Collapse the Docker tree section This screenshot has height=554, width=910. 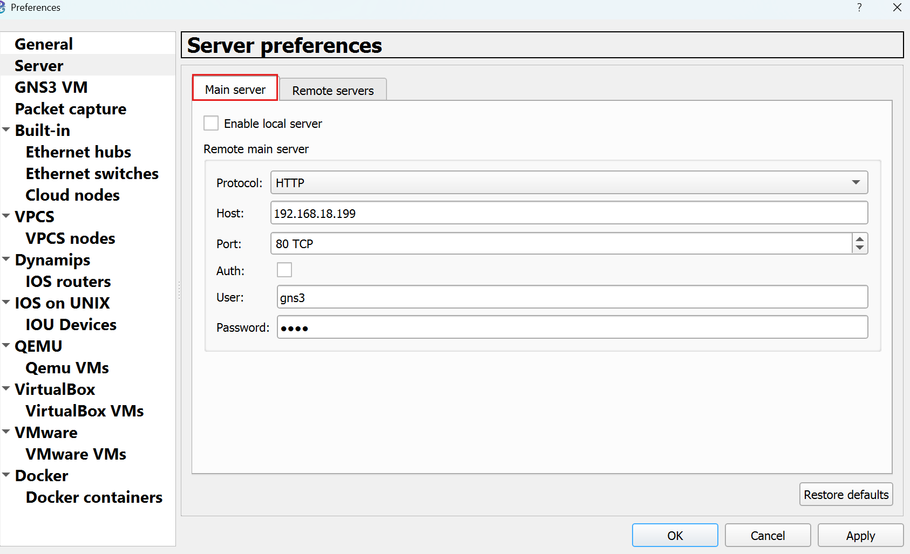pyautogui.click(x=6, y=475)
